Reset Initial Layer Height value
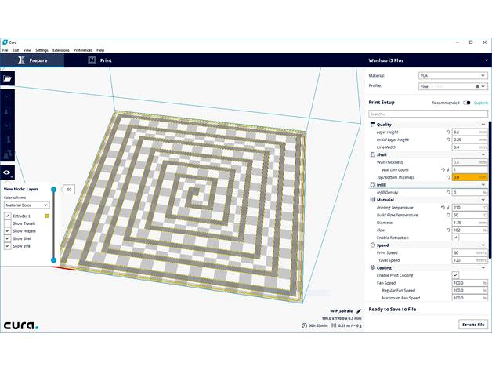 [x=448, y=140]
